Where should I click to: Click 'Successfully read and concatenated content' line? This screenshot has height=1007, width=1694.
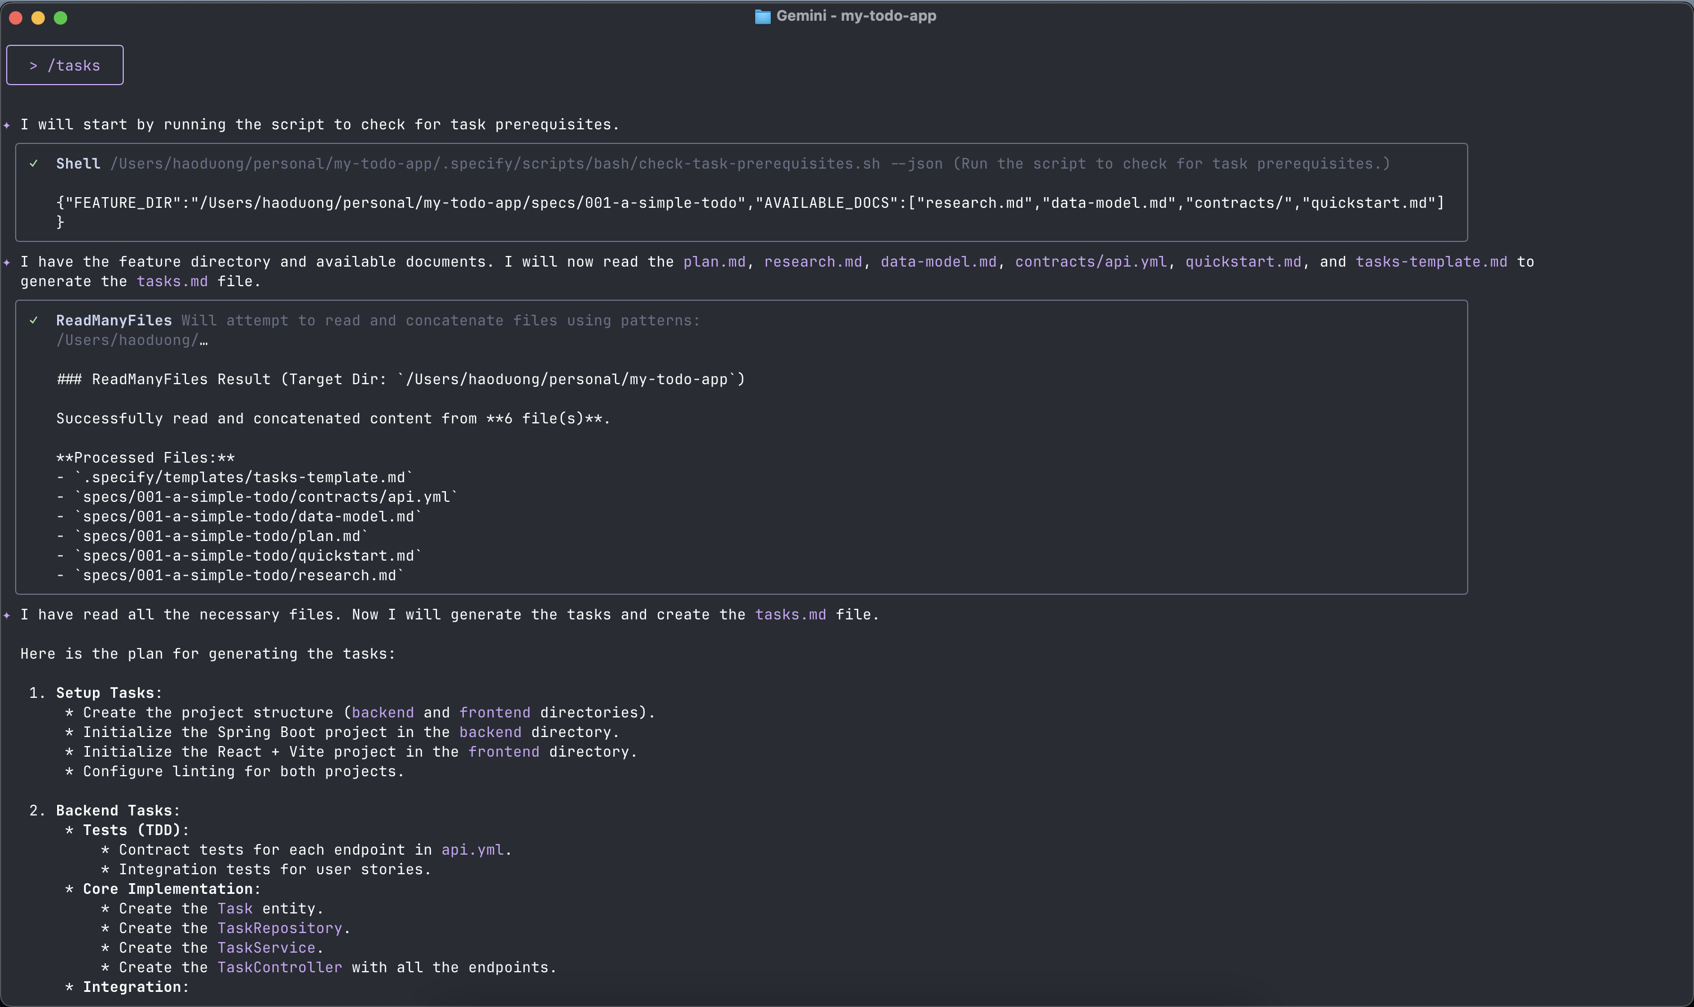click(333, 419)
